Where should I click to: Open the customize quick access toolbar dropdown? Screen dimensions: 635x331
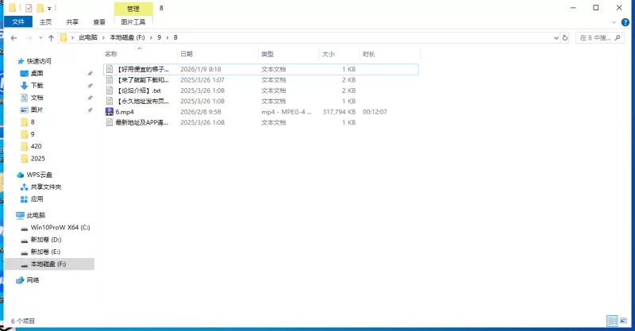(49, 9)
